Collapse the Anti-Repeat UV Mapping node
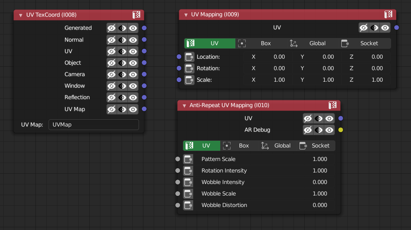Screen dimensions: 411x230 coord(184,105)
